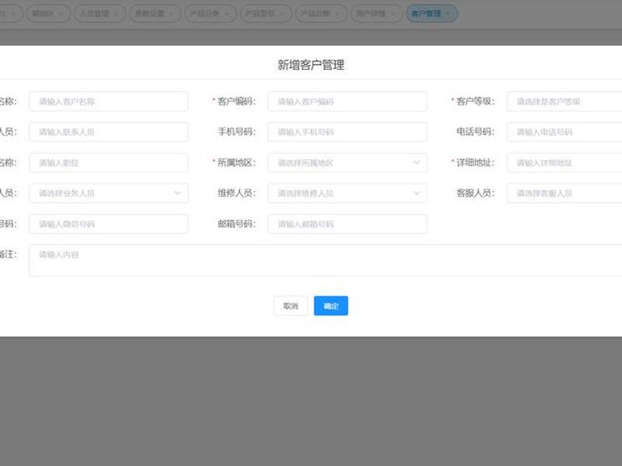
Task: Open the 请选择客户等级 dropdown
Action: pos(564,102)
